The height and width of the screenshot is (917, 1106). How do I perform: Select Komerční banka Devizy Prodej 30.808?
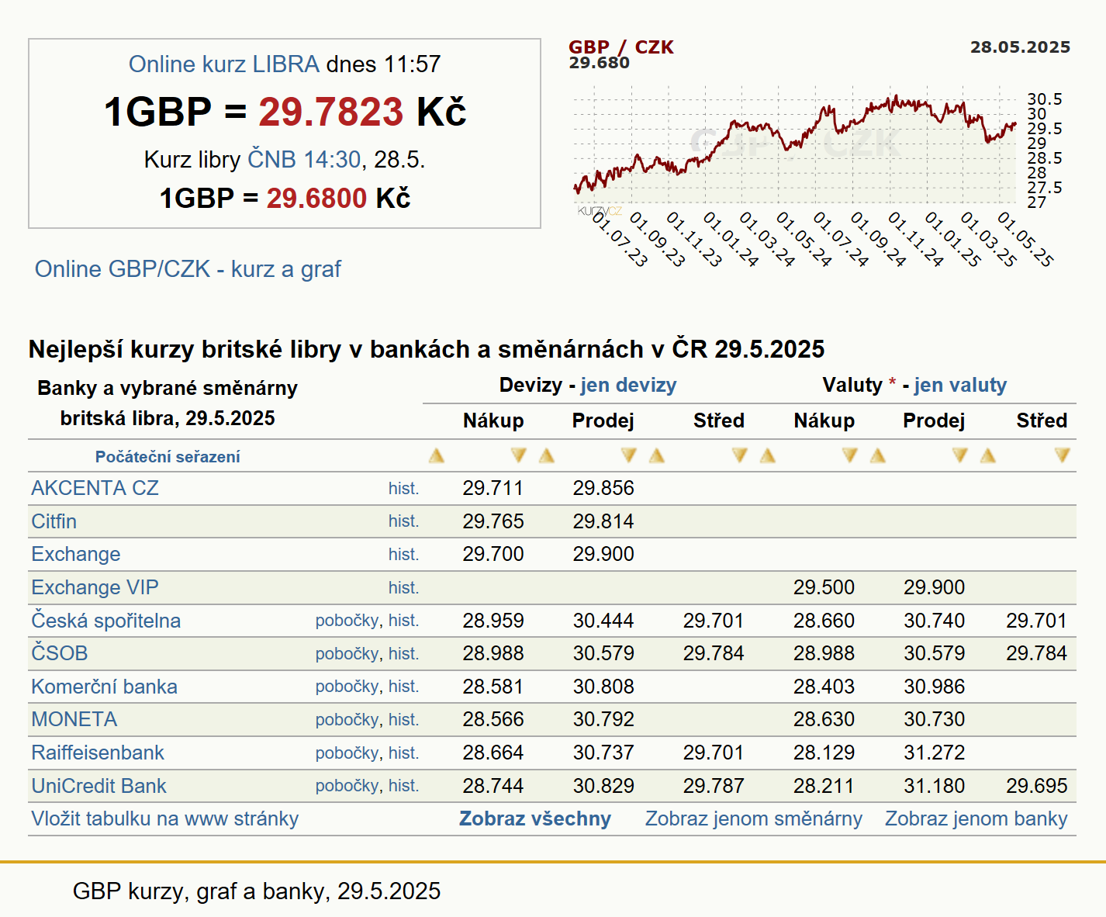pyautogui.click(x=603, y=687)
